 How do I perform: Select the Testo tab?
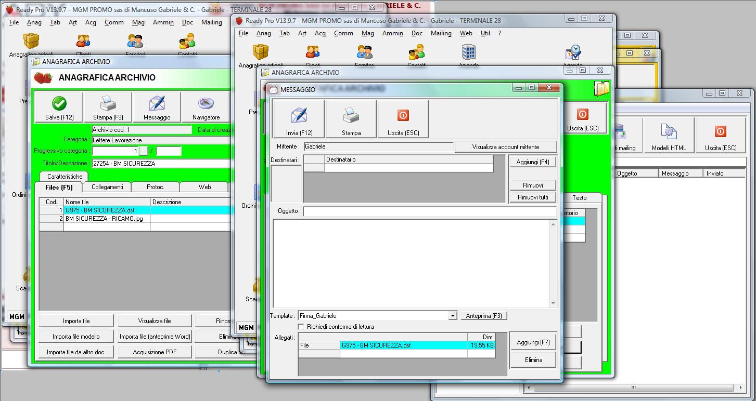[579, 198]
